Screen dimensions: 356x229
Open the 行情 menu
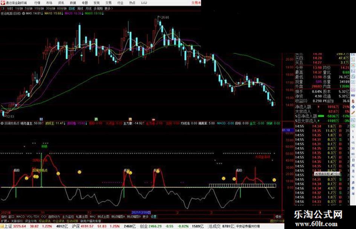(37, 3)
